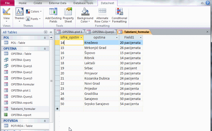The image size is (212, 131).
Task: Select the OPSTINA-report report
Action: (25, 115)
